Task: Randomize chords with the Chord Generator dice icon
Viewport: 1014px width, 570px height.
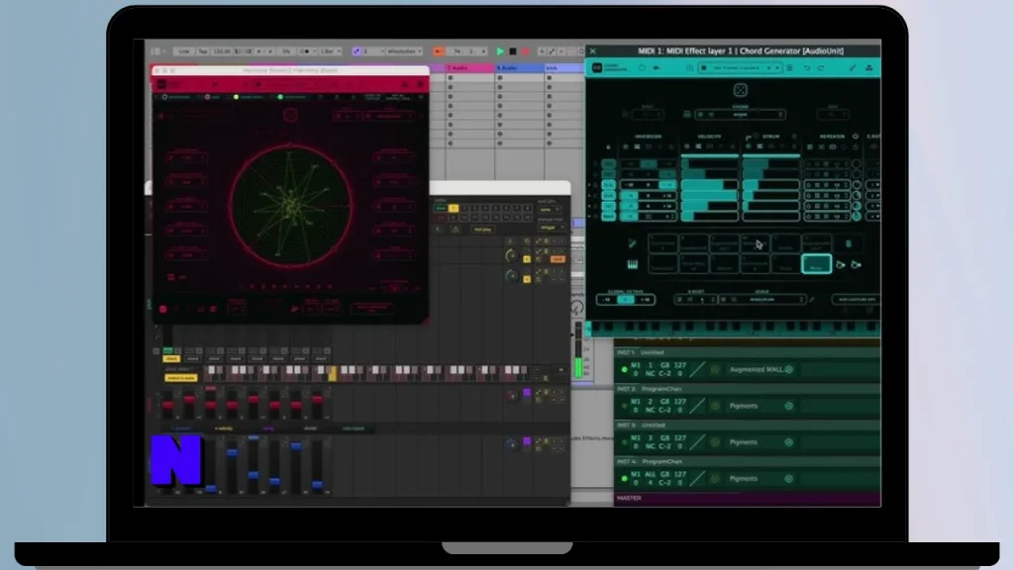Action: 741,90
